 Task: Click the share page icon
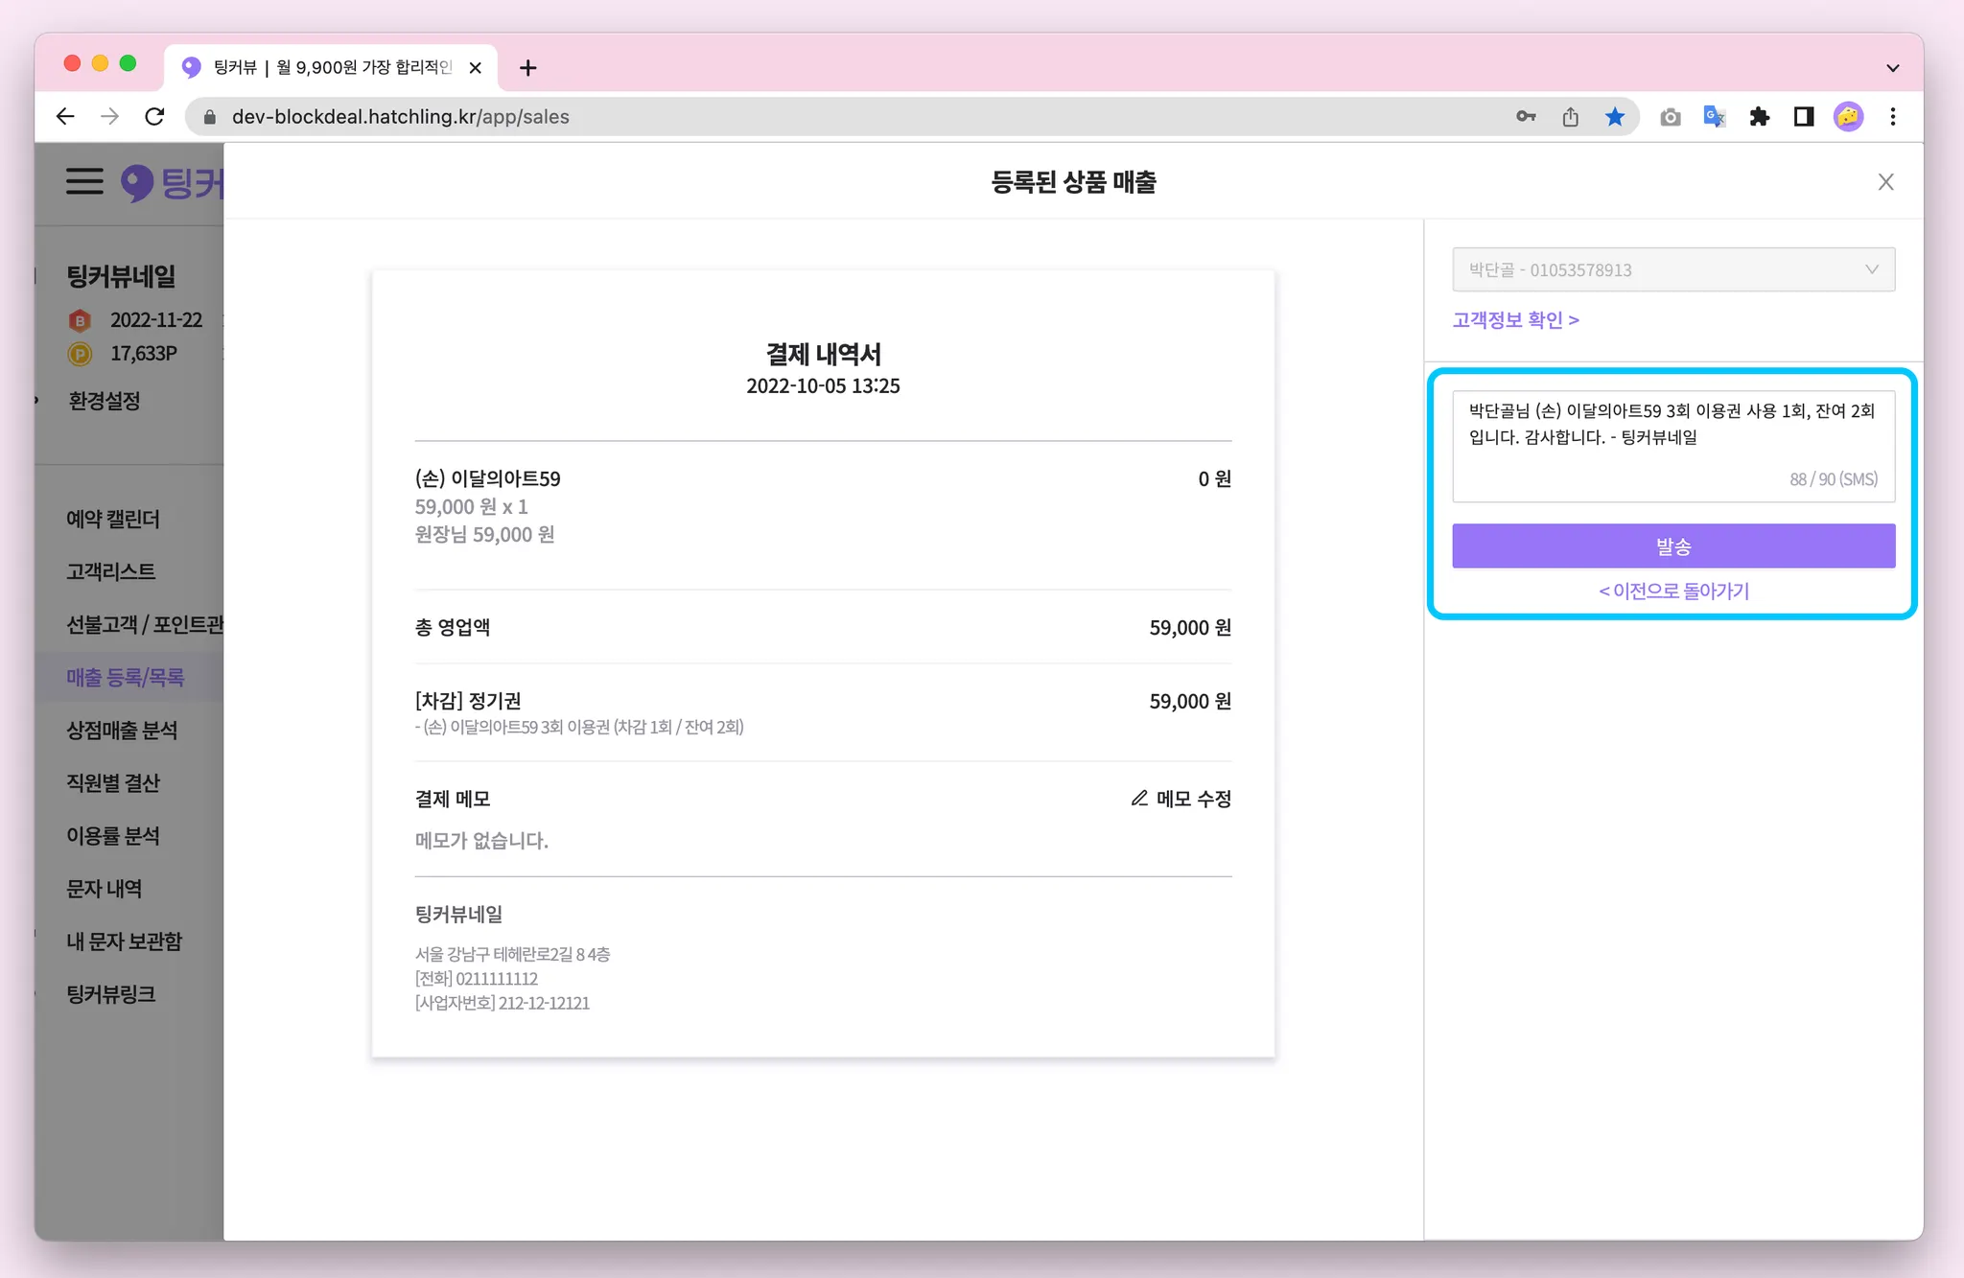1570,117
